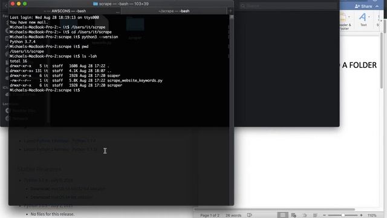The height and width of the screenshot is (218, 387).
Task: Maximize Terminal with green button
Action: click(25, 4)
